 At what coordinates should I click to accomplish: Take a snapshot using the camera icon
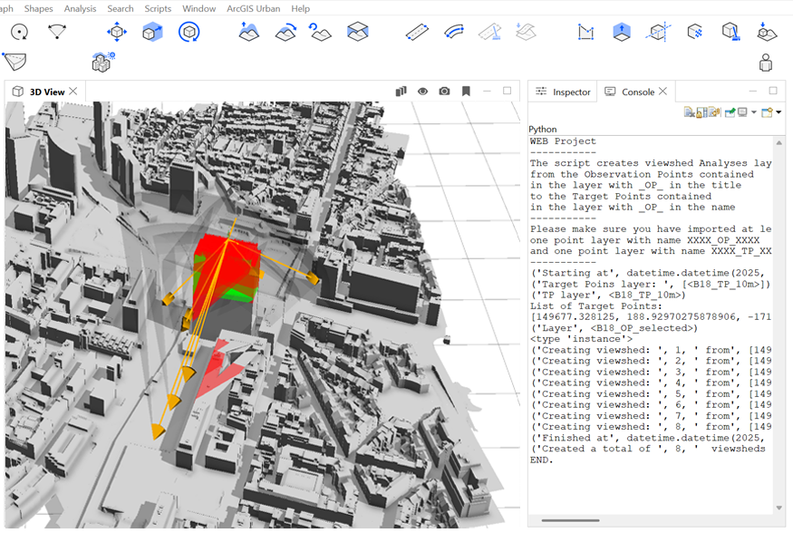tap(444, 91)
